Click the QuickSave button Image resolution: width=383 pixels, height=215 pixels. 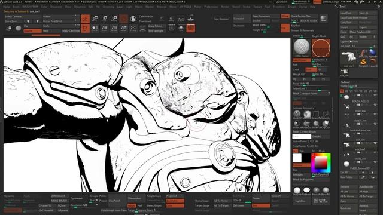pos(281,2)
